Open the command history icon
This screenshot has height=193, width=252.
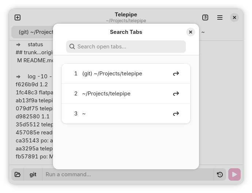tap(220, 174)
